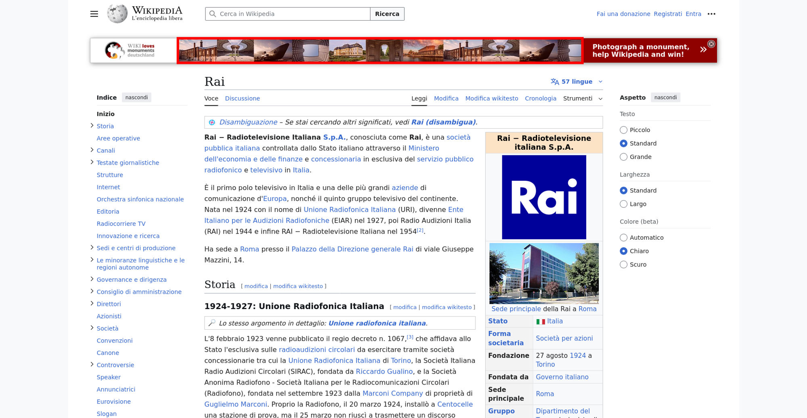Viewport: 807px width, 418px height.
Task: Click Fai una donazione link
Action: tap(623, 14)
